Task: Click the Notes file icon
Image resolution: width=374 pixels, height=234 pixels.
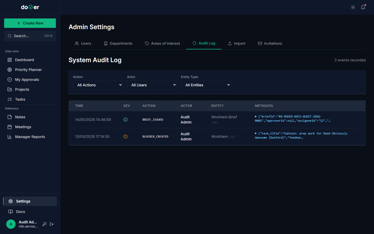Action: click(x=10, y=117)
